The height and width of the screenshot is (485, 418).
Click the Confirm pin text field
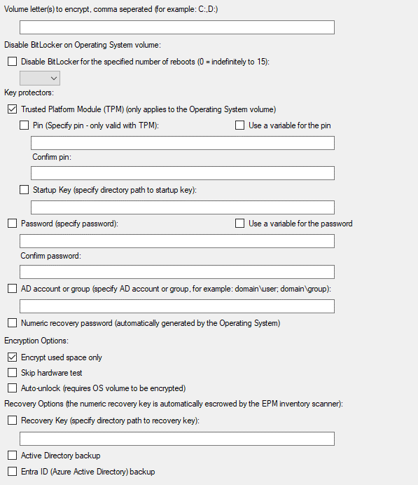(x=183, y=173)
